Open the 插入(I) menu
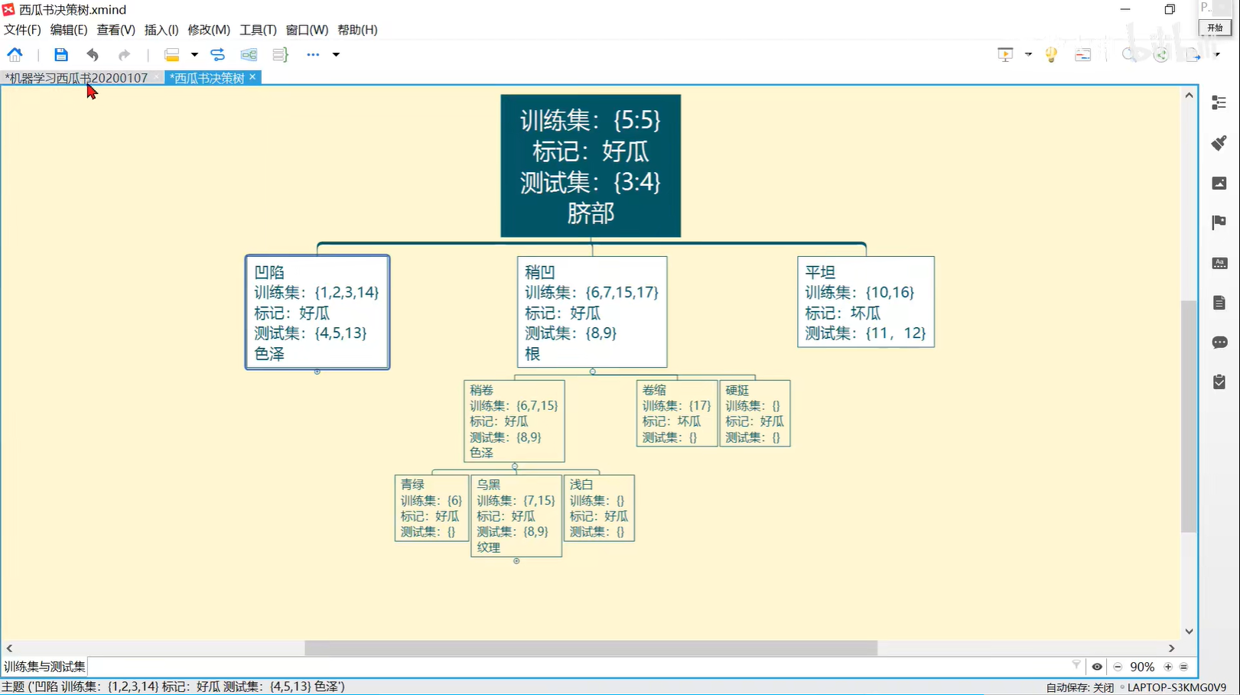The image size is (1240, 695). (161, 30)
